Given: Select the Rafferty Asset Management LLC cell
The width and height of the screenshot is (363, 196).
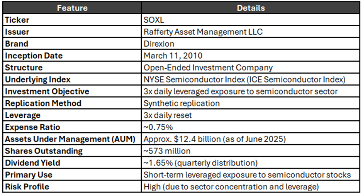Looking at the screenshot, I should (x=251, y=32).
